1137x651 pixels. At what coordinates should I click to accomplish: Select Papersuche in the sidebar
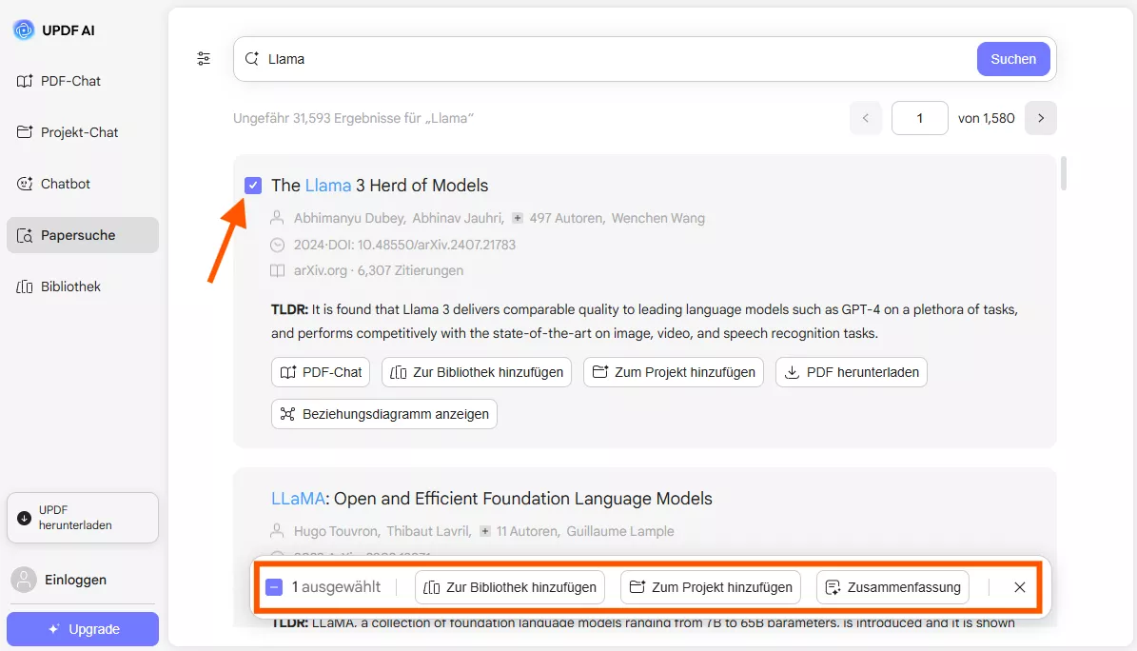82,235
